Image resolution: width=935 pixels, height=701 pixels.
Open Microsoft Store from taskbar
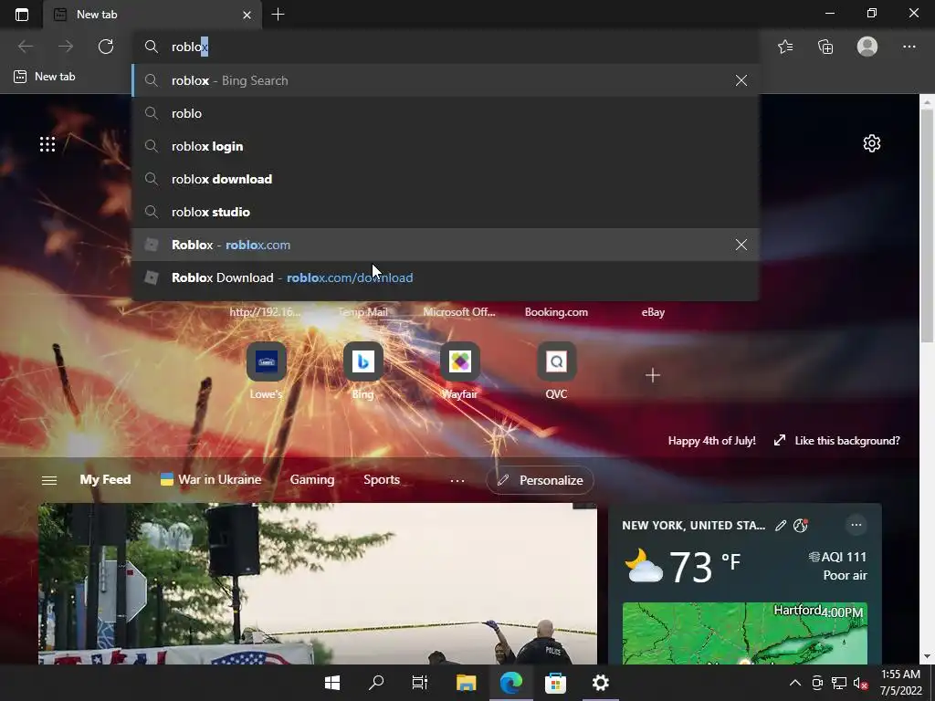point(555,683)
